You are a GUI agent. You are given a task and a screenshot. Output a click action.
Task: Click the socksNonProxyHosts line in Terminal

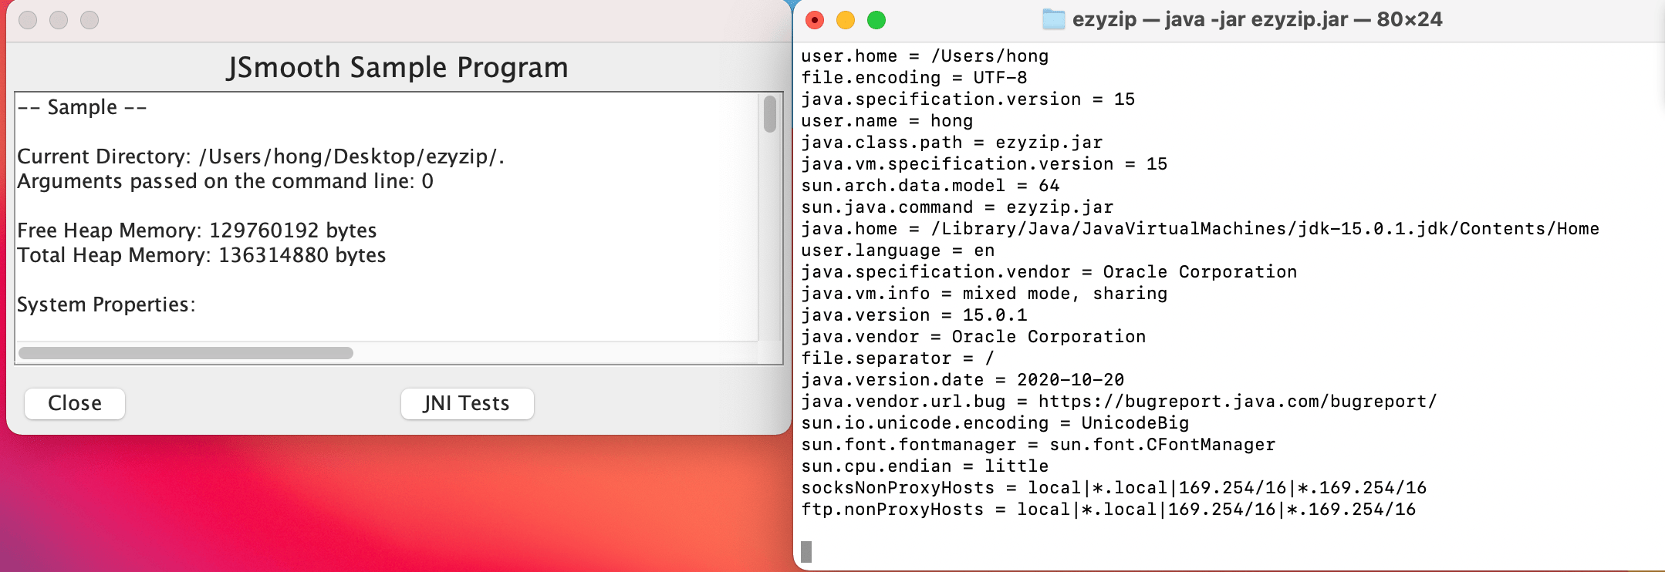pyautogui.click(x=1114, y=488)
